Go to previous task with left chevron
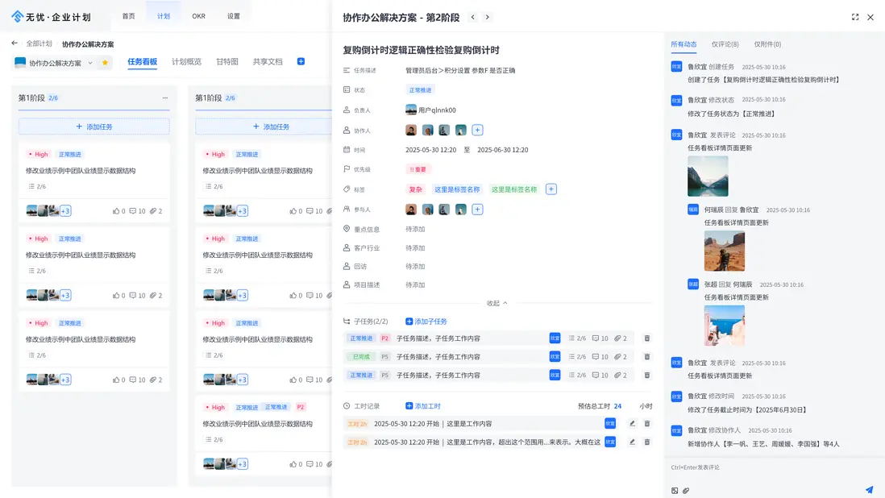Screen dimensions: 885x498 tap(473, 18)
